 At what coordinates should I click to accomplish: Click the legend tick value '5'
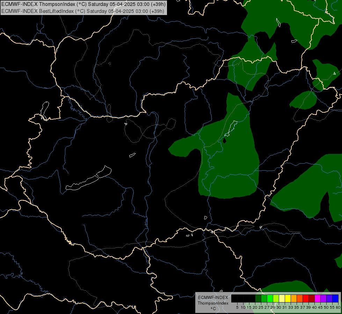237,307
